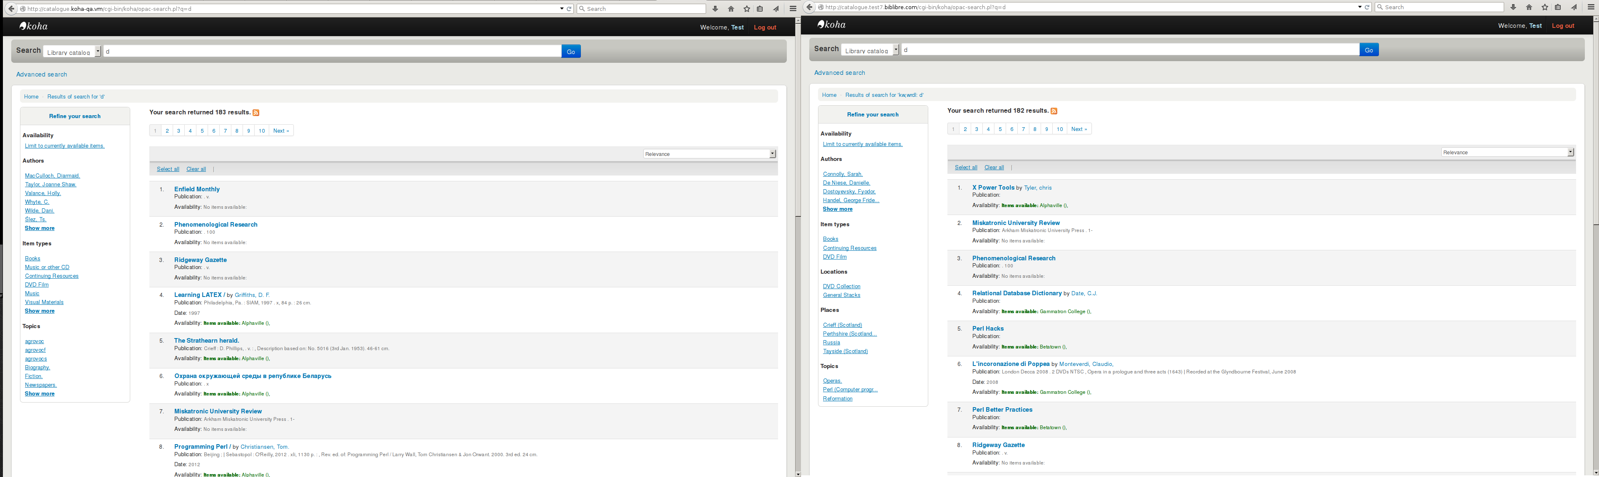1599x477 pixels.
Task: Click the RSS feed icon beside 183 results
Action: point(256,113)
